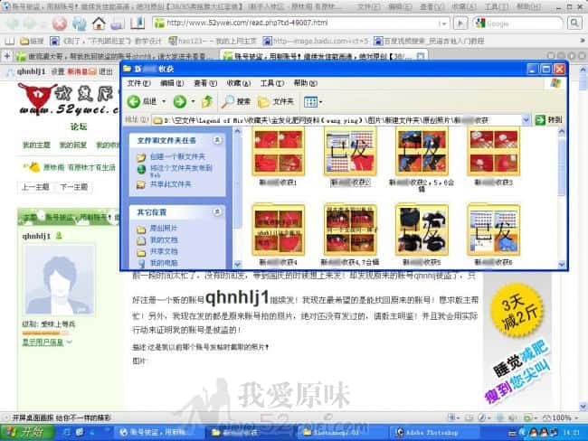The width and height of the screenshot is (588, 441).
Task: Click the Explorer back (后退) button
Action: click(143, 101)
